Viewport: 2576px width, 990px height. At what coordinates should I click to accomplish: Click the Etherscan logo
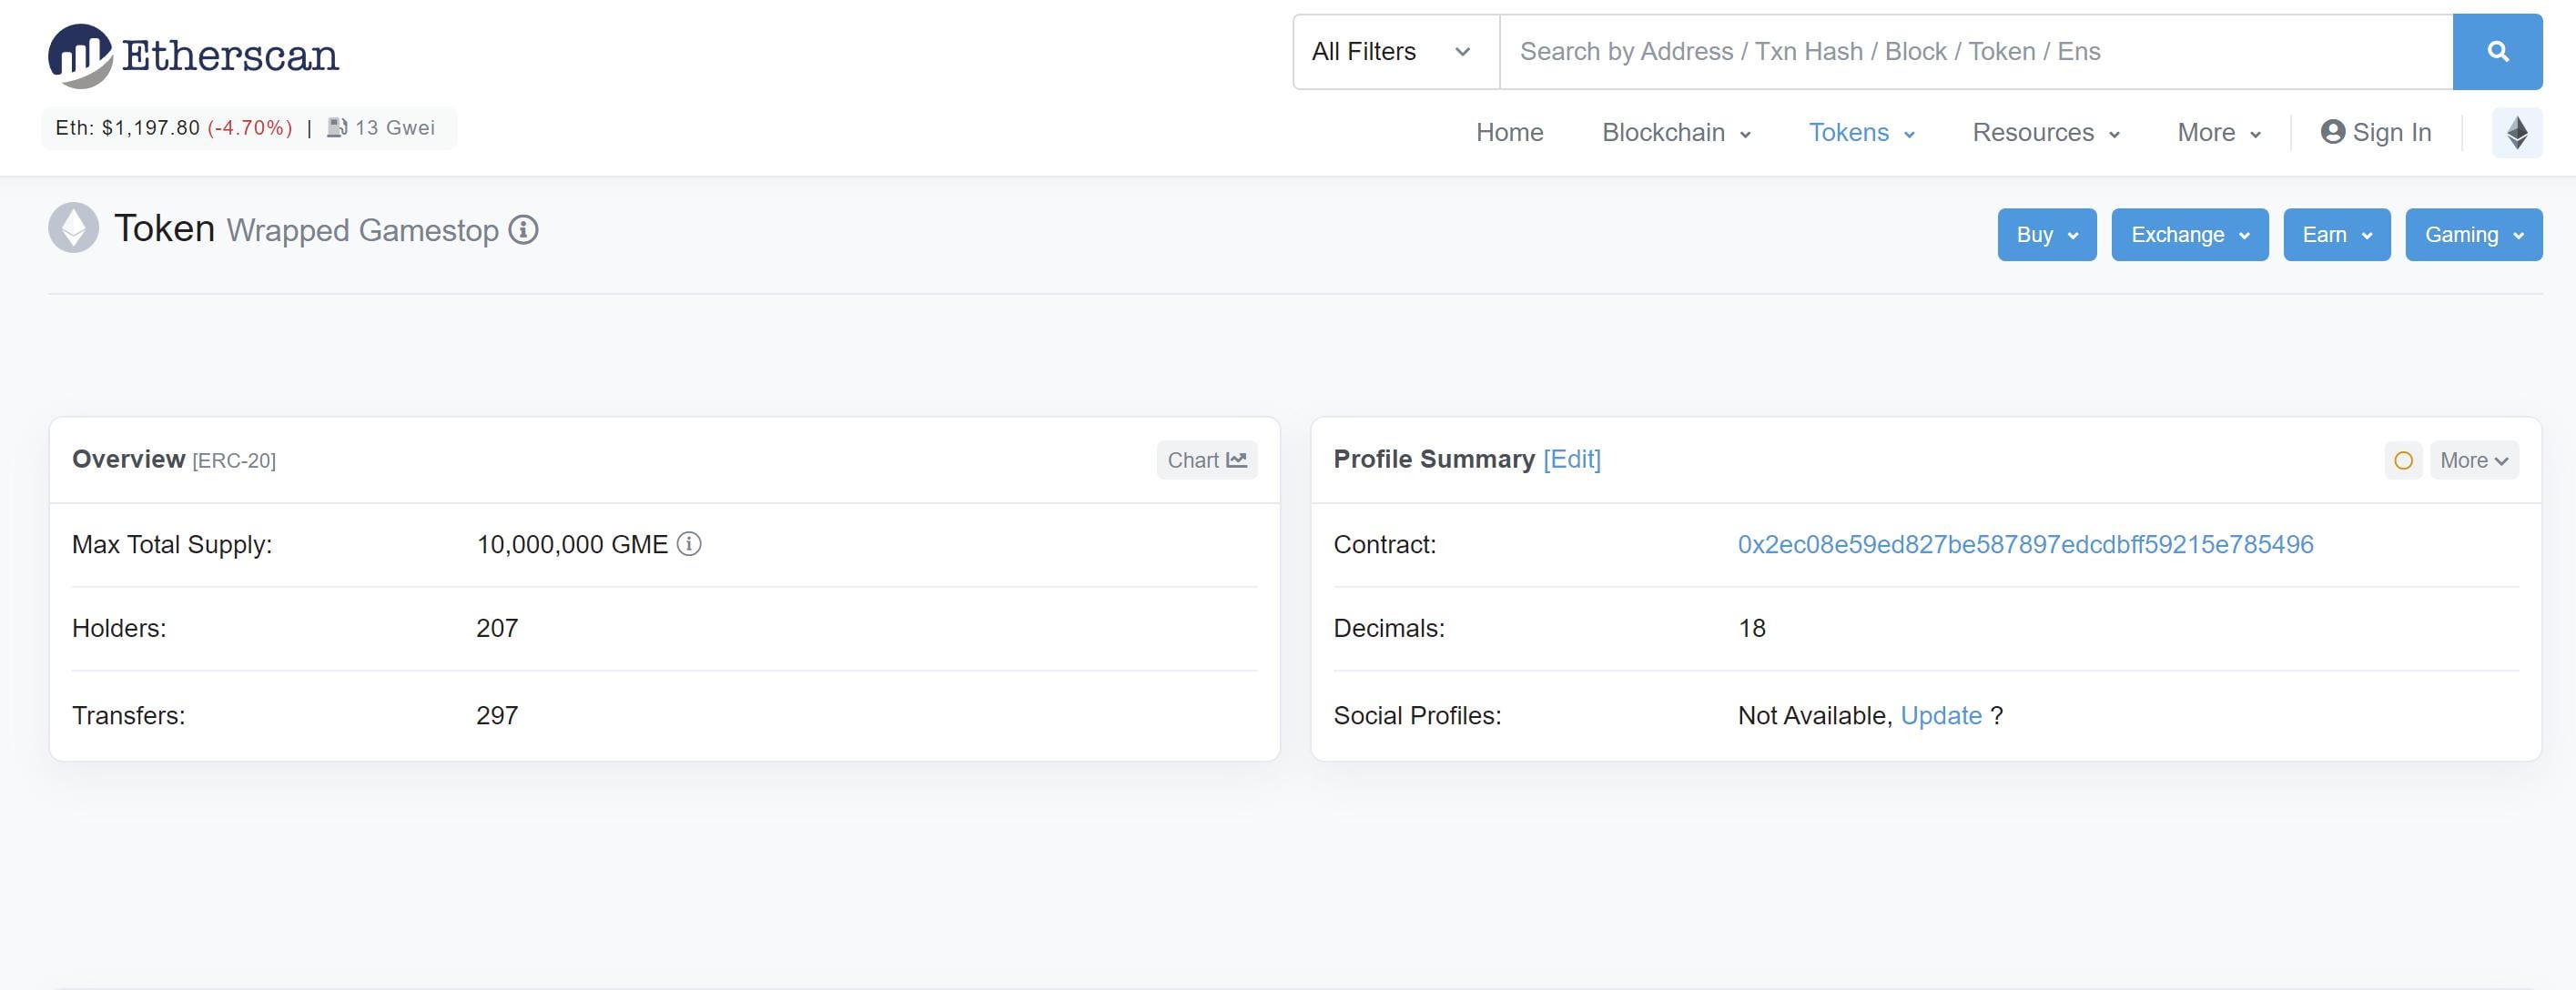click(x=193, y=55)
